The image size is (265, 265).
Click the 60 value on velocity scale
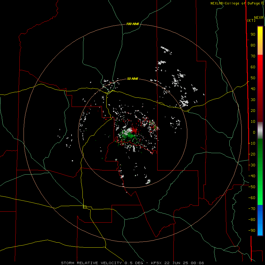253,67
